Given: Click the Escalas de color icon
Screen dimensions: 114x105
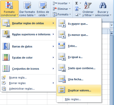Looking at the screenshot, I should click(x=6, y=57).
